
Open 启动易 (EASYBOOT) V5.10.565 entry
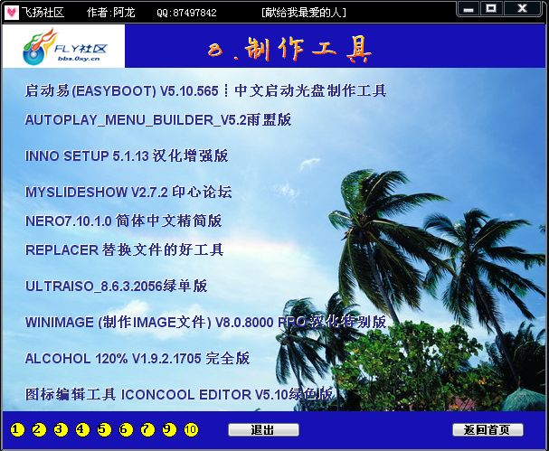point(205,90)
